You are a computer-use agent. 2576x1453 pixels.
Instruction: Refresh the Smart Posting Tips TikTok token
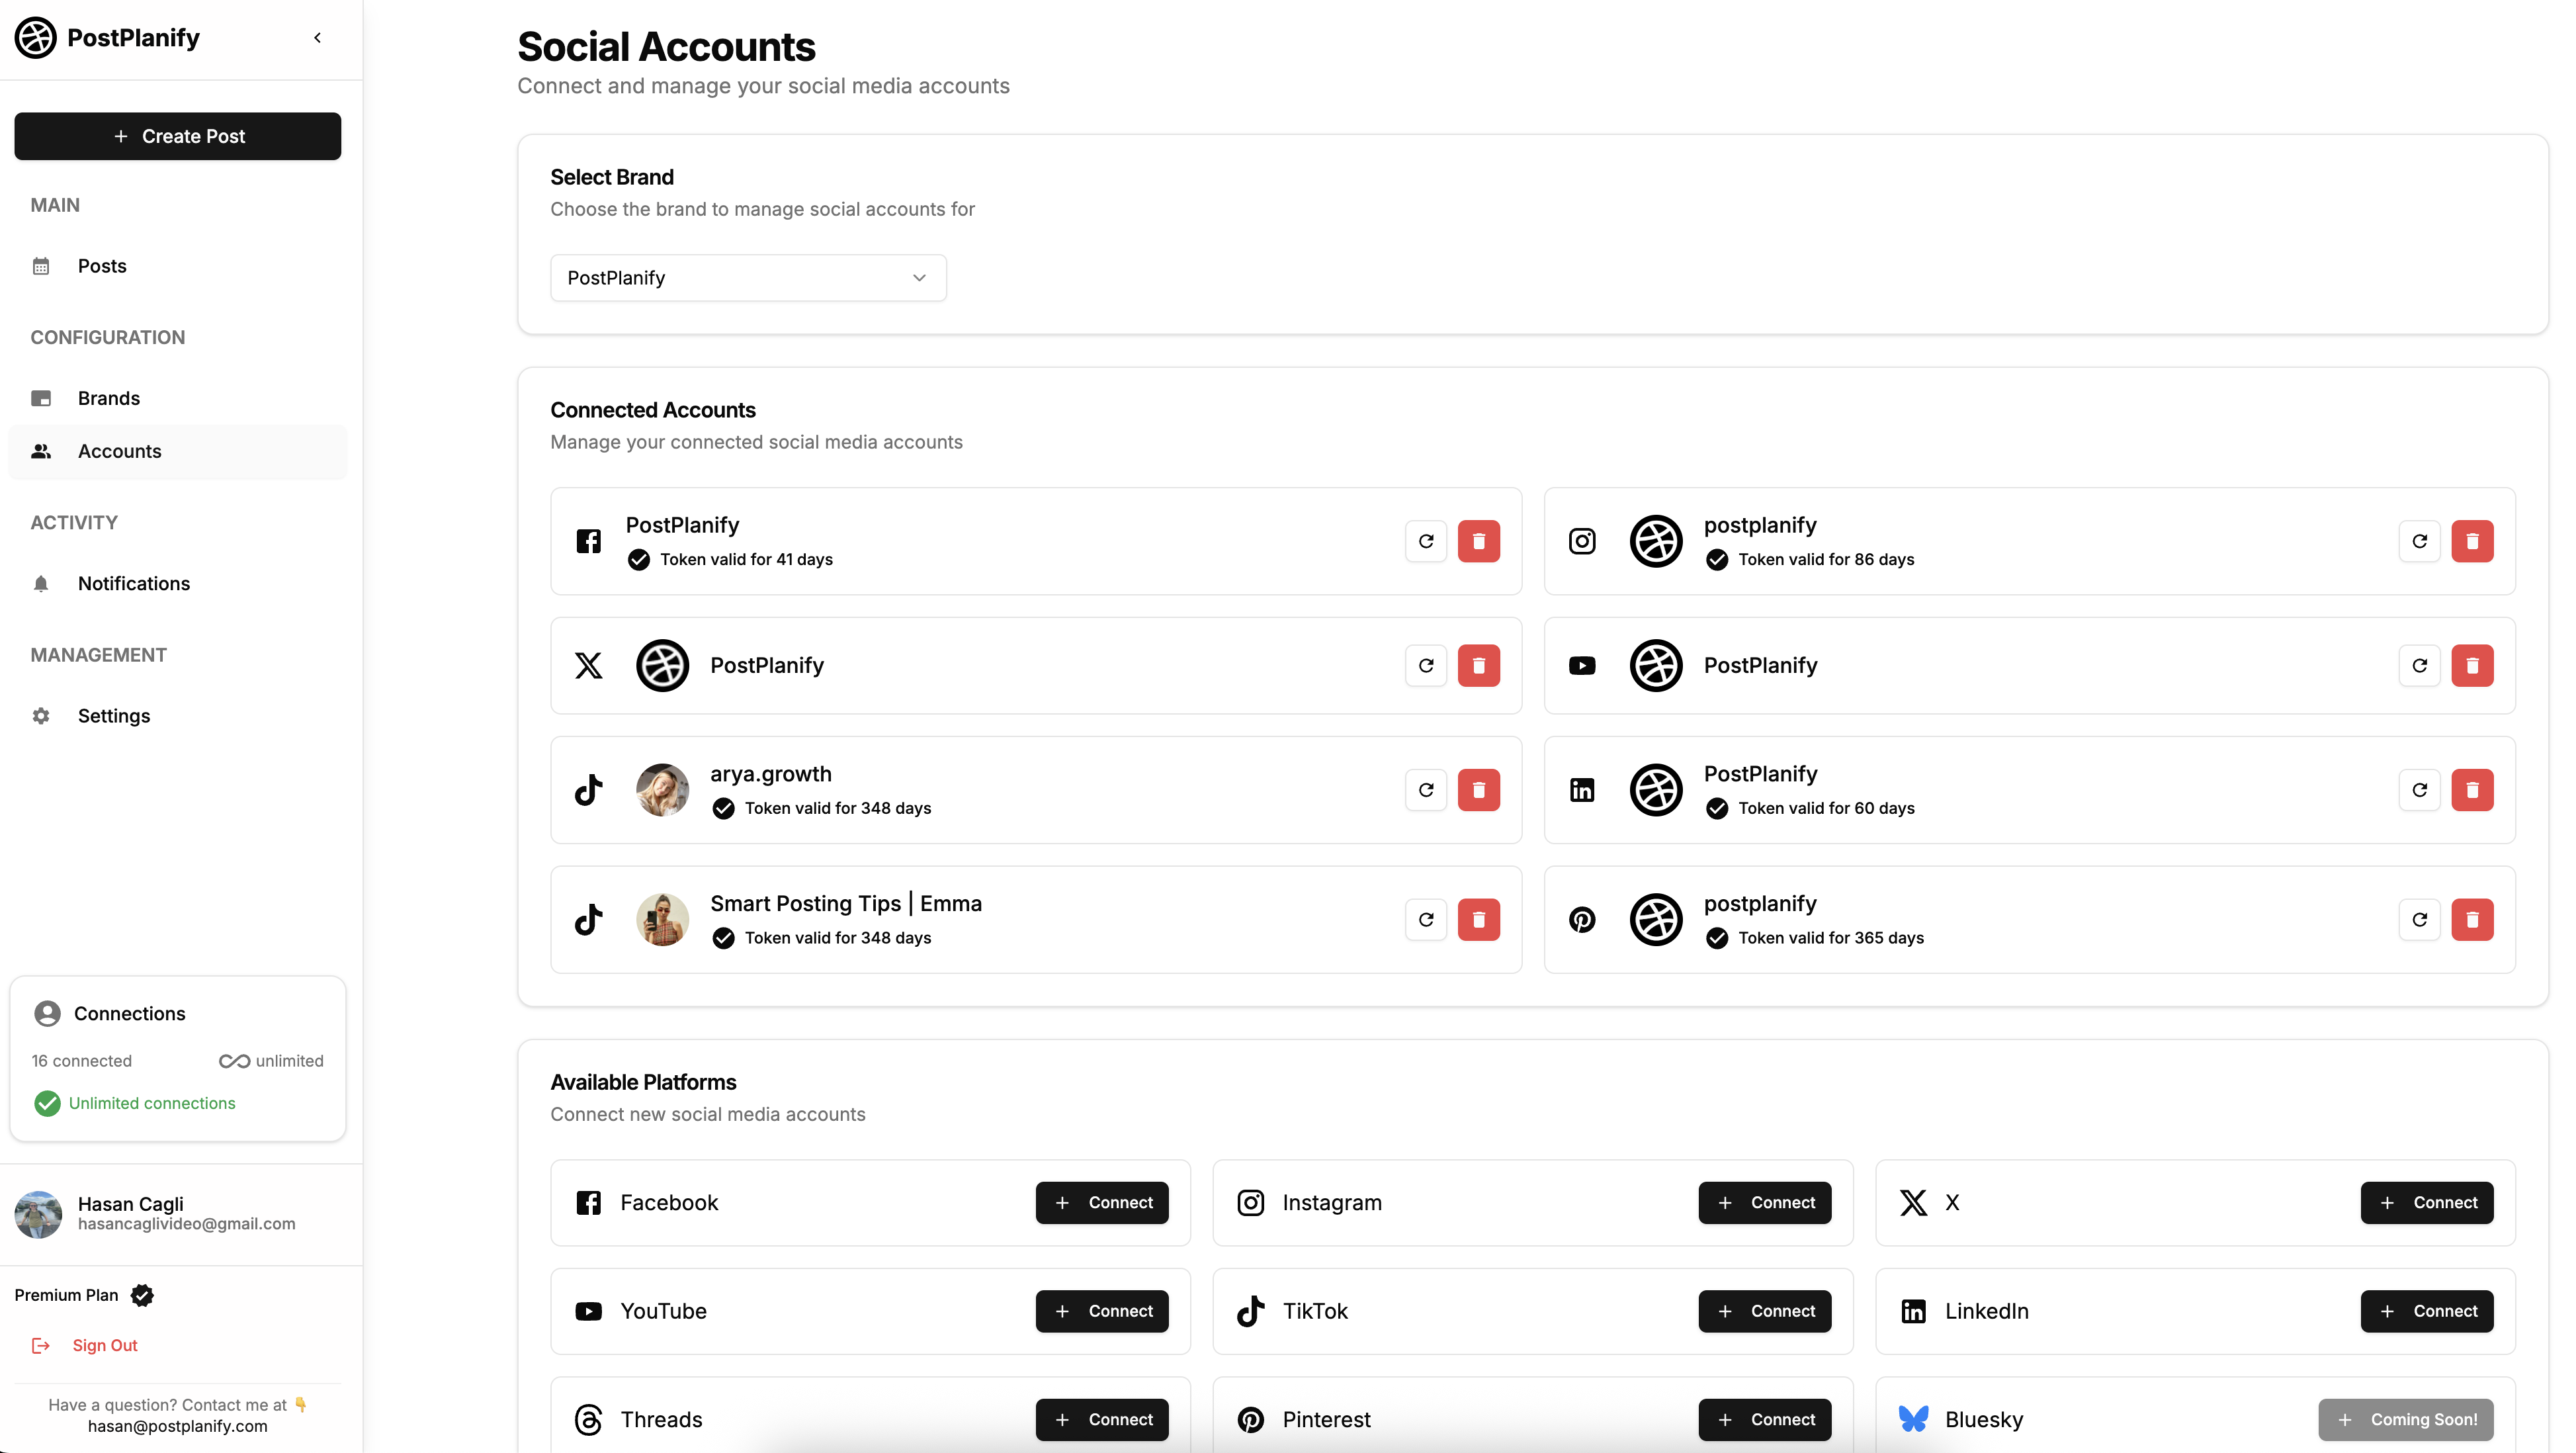pos(1426,920)
